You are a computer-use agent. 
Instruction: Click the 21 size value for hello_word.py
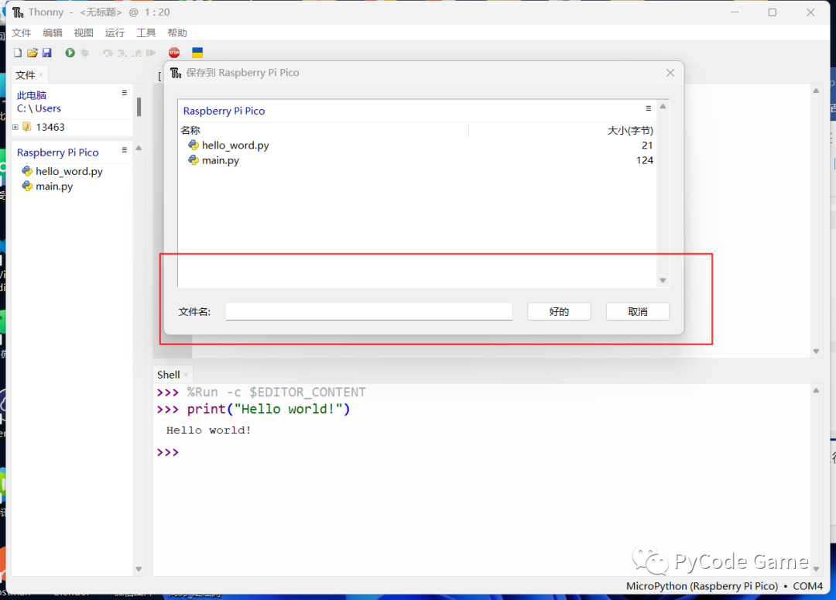[x=647, y=145]
